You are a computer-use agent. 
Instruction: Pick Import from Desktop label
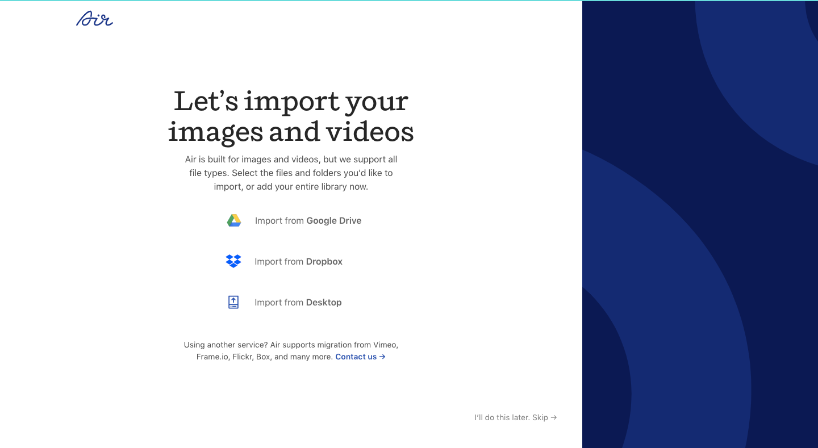[x=298, y=303]
